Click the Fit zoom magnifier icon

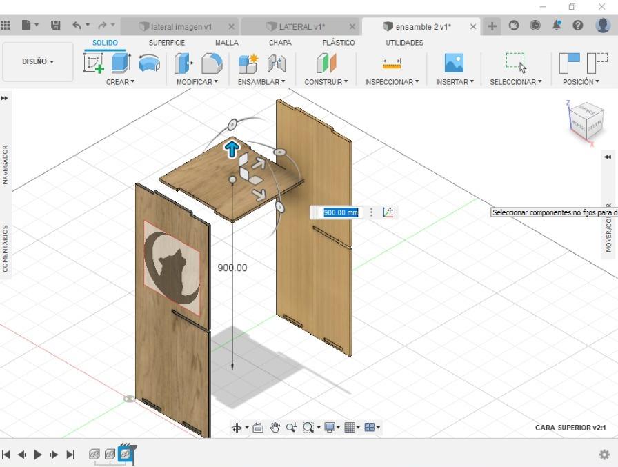click(308, 428)
